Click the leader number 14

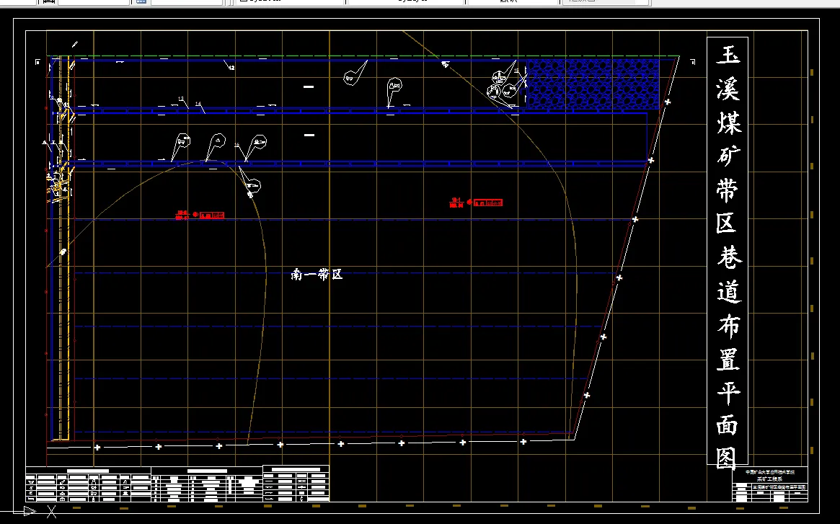tap(198, 104)
